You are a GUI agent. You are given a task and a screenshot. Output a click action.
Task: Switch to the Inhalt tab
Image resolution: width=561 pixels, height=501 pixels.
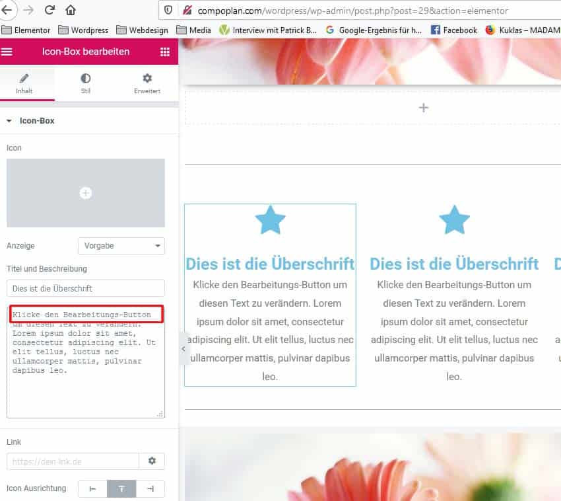click(24, 83)
